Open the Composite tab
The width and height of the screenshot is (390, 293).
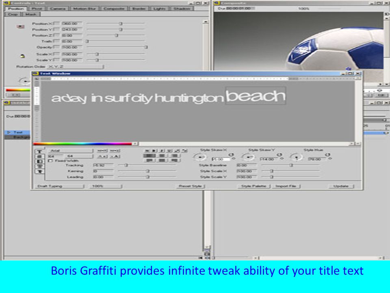tap(114, 9)
